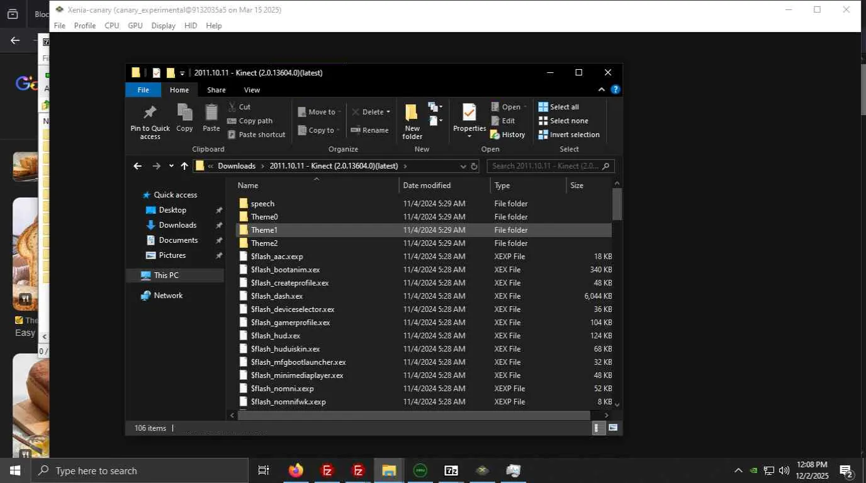Open the File tab in Explorer

[x=143, y=90]
